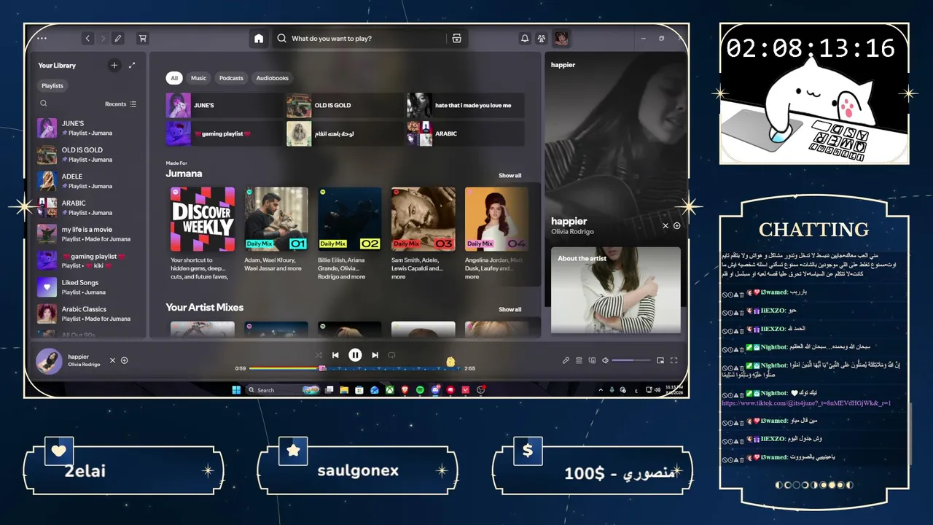Open the Daily Mix 04 card
Screen dimensions: 933x525
point(497,233)
